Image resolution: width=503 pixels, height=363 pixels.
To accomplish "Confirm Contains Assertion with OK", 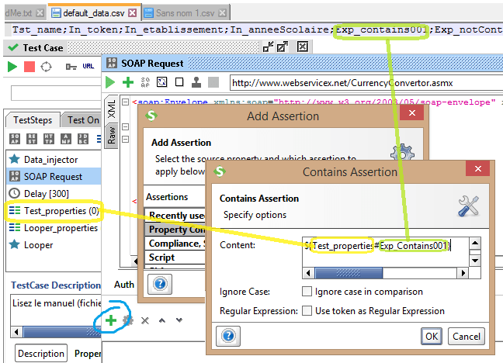I will coord(432,336).
